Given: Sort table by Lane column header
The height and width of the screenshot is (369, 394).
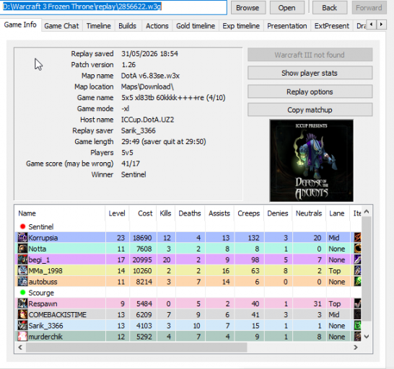Looking at the screenshot, I should (338, 213).
